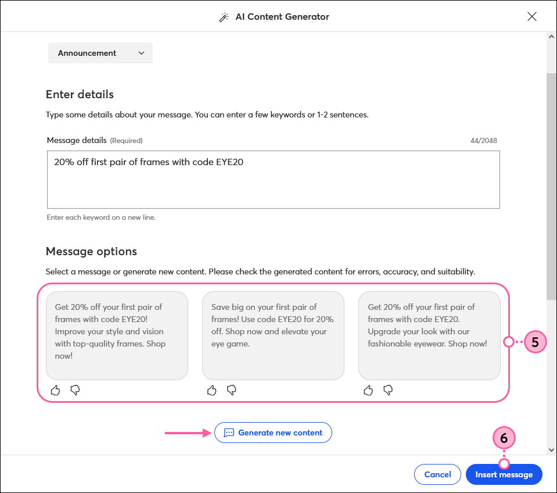
Task: Click the 'AI Content Generator' dialog title
Action: 282,17
